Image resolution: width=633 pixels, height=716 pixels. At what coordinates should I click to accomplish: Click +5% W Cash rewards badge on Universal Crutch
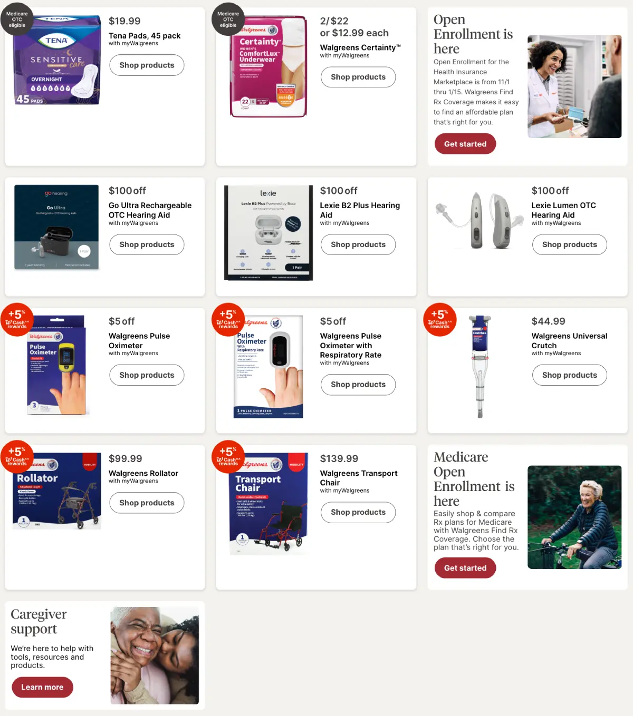[x=439, y=319]
